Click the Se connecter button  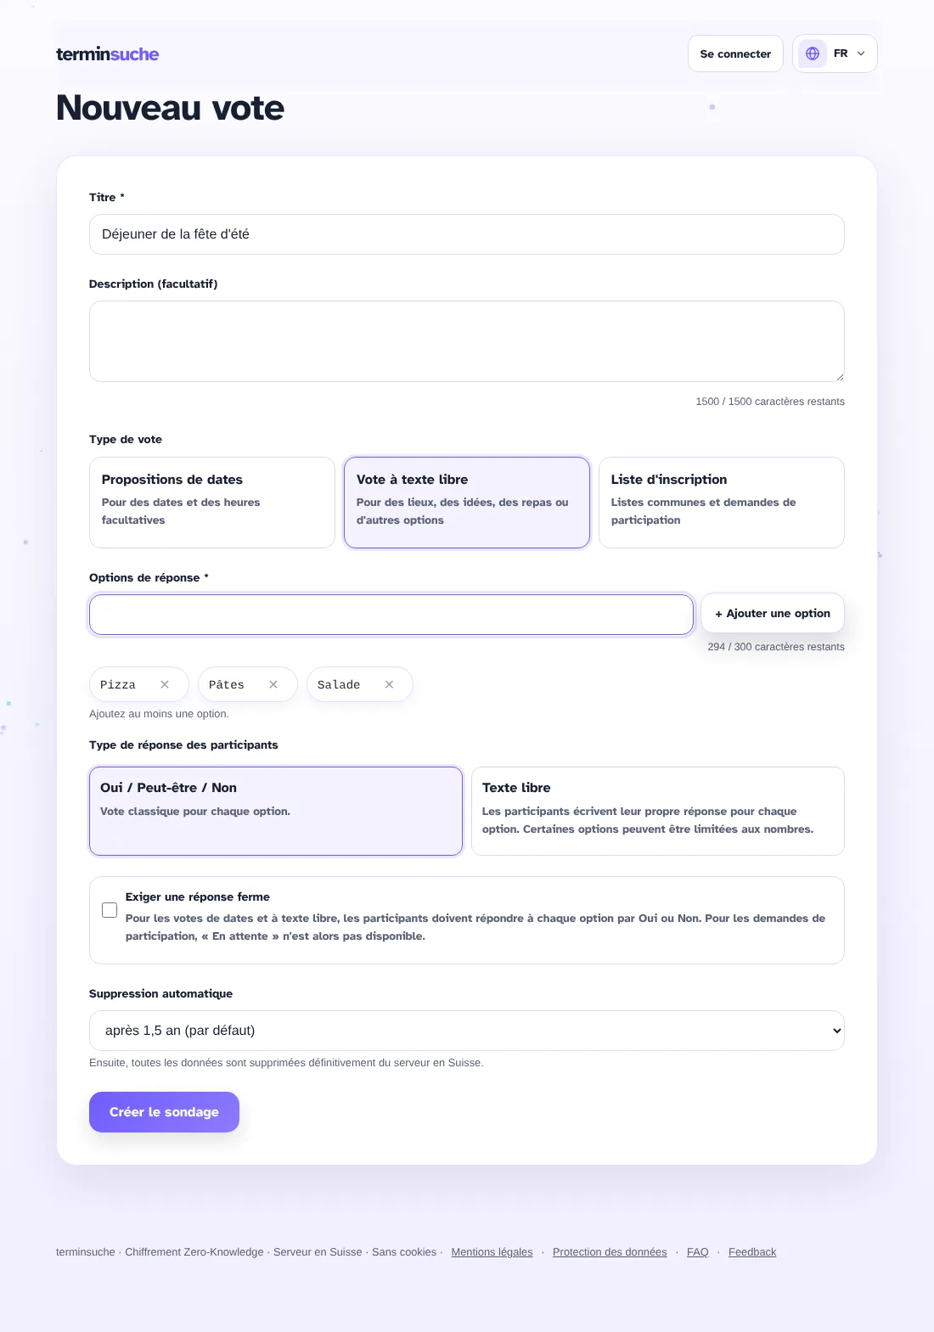point(735,53)
